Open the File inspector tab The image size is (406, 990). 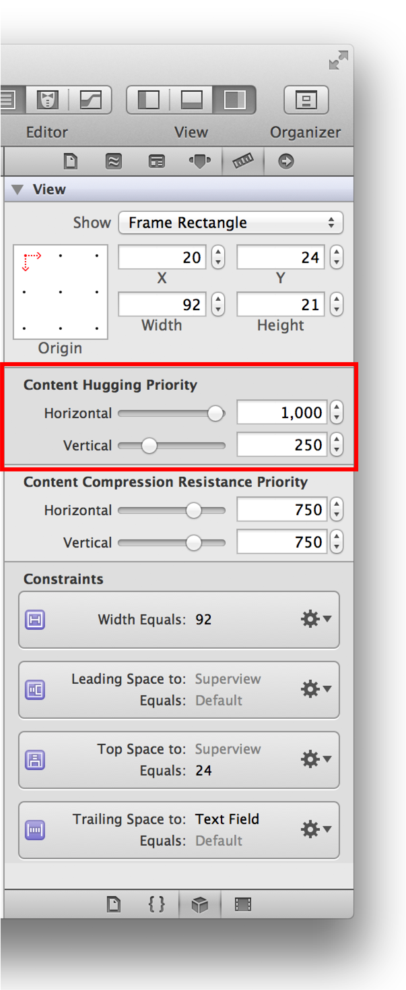click(x=71, y=162)
